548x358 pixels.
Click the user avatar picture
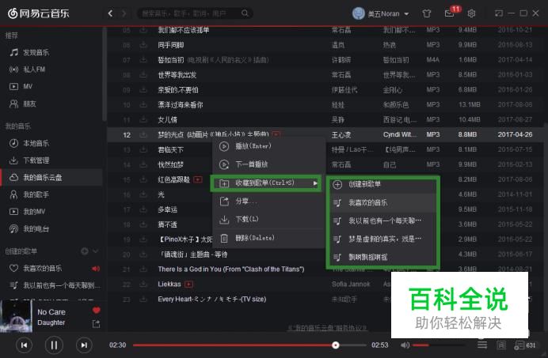coord(358,13)
